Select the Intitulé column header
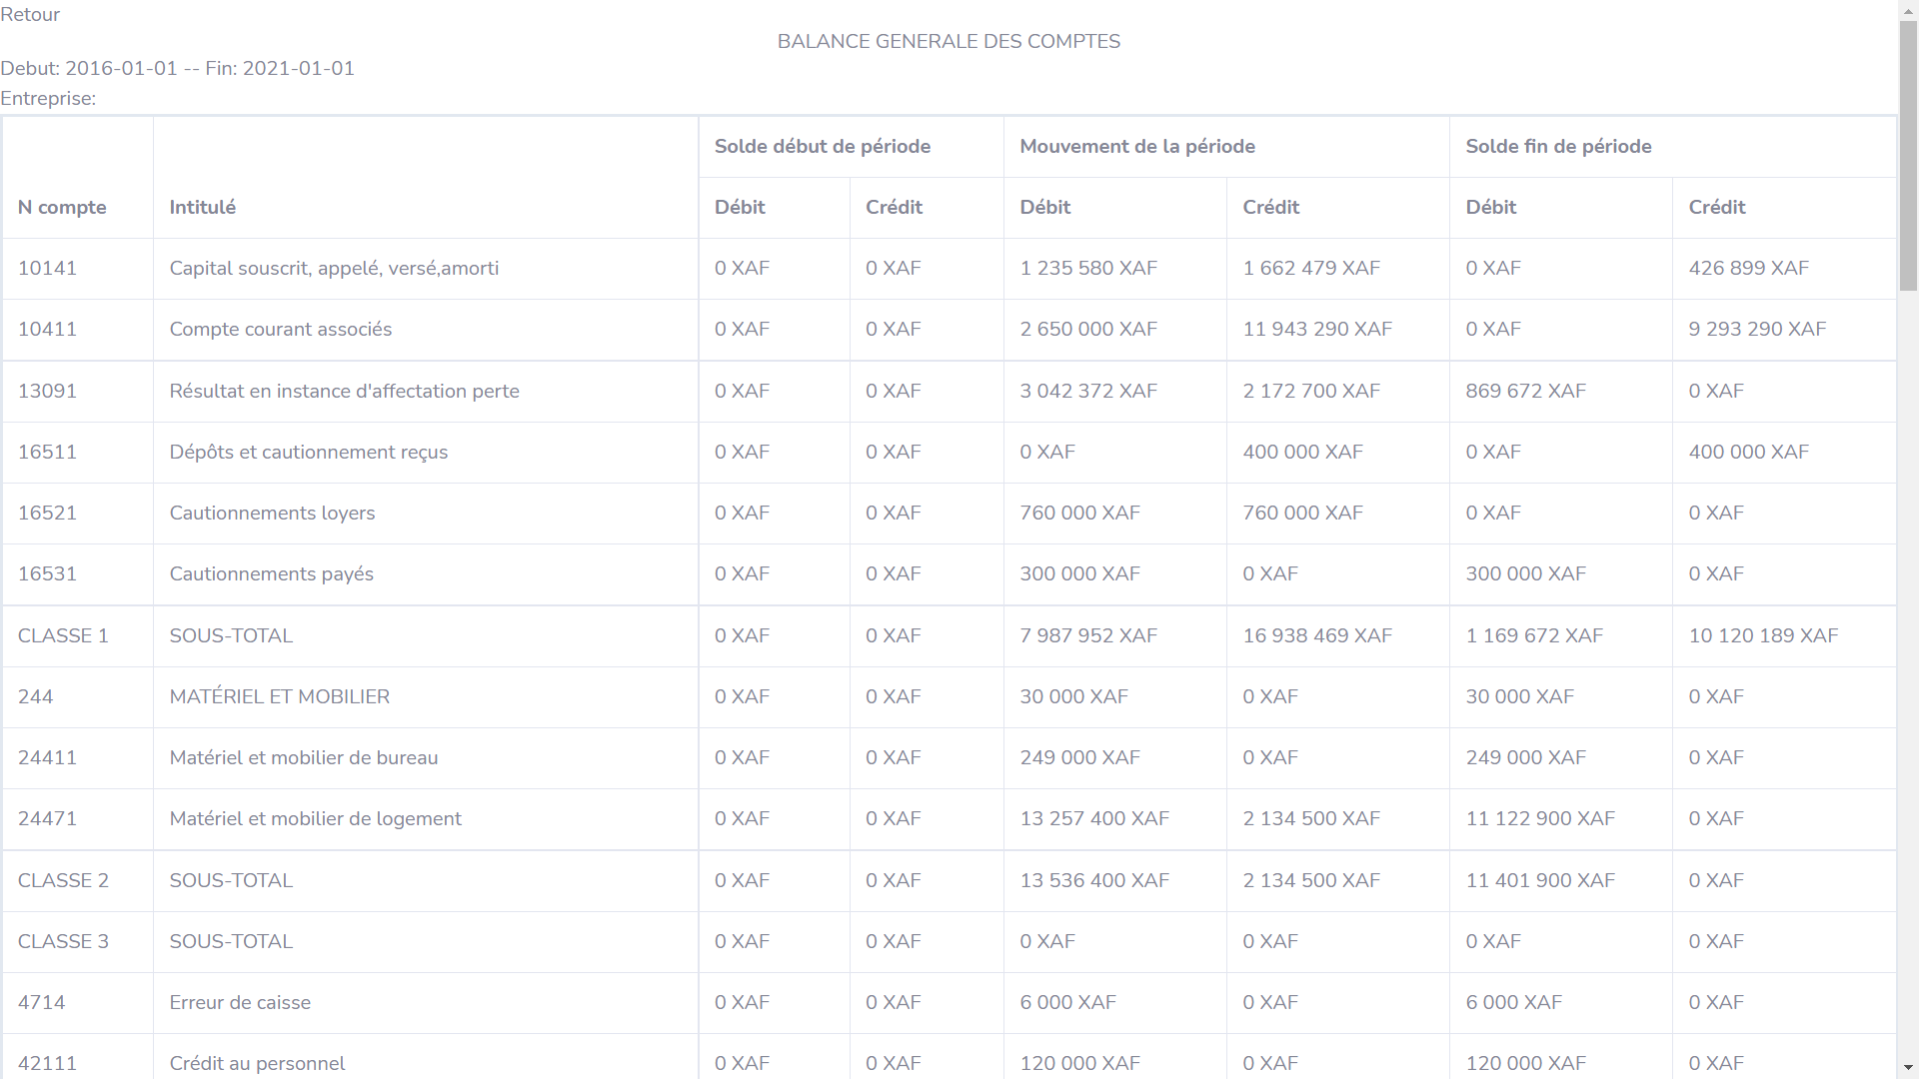 pos(203,207)
